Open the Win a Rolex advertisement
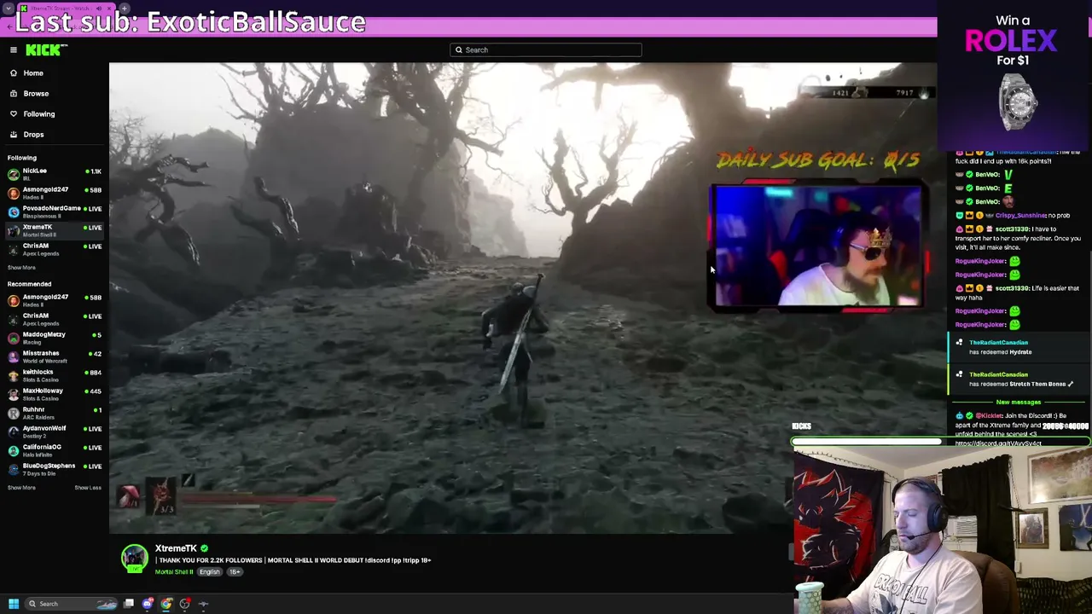This screenshot has width=1092, height=614. pos(1014,76)
